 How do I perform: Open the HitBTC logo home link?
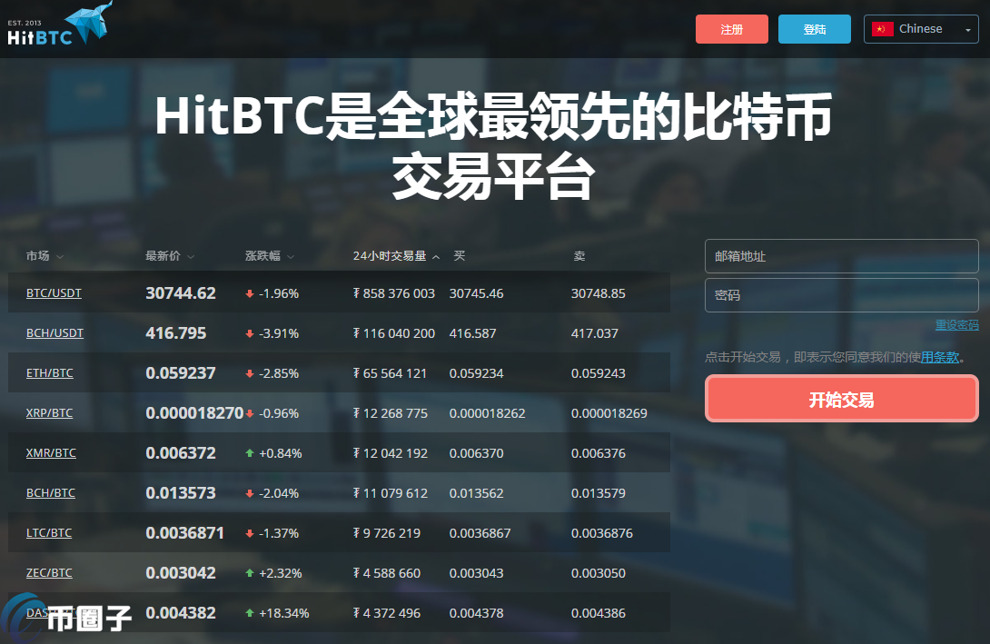(x=60, y=24)
